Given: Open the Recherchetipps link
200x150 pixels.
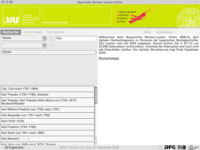Looking at the screenshot, I should (x=109, y=58).
